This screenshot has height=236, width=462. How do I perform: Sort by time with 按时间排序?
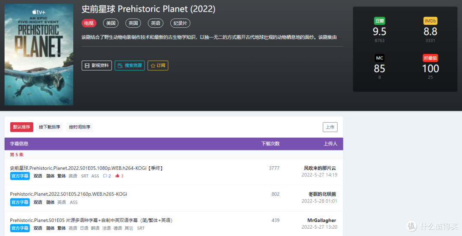80,127
